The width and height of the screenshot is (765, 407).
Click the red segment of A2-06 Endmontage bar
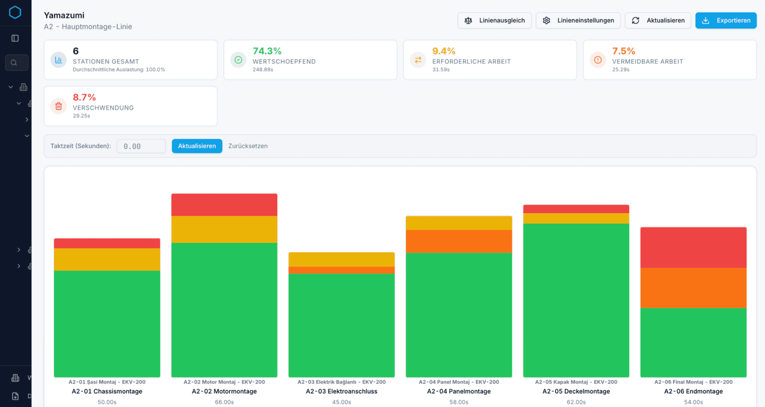pos(693,247)
